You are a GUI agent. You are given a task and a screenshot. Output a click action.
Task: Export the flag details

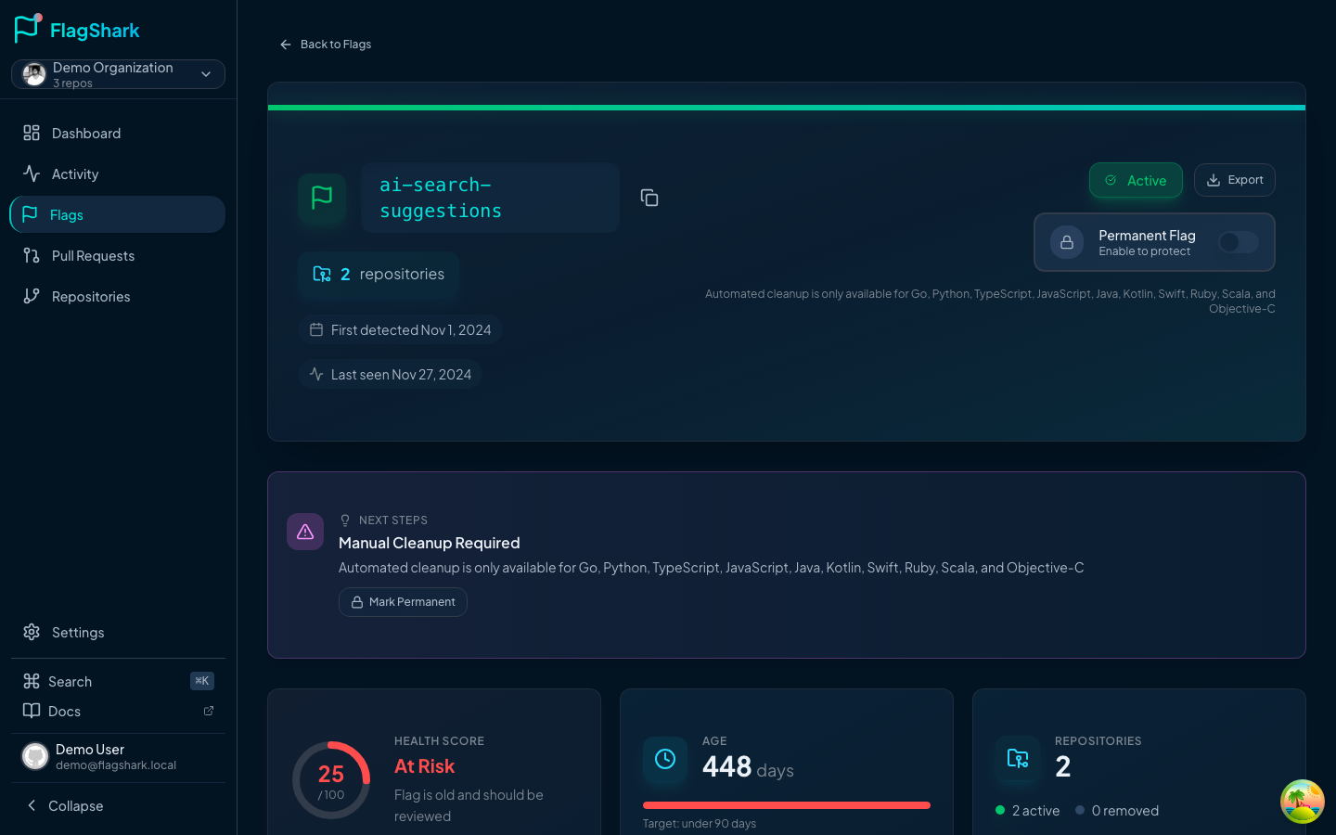pyautogui.click(x=1234, y=180)
